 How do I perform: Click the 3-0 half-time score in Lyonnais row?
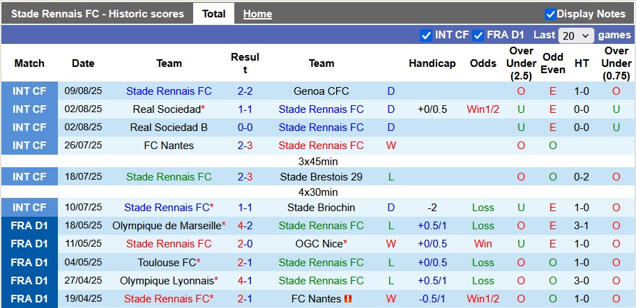click(582, 281)
